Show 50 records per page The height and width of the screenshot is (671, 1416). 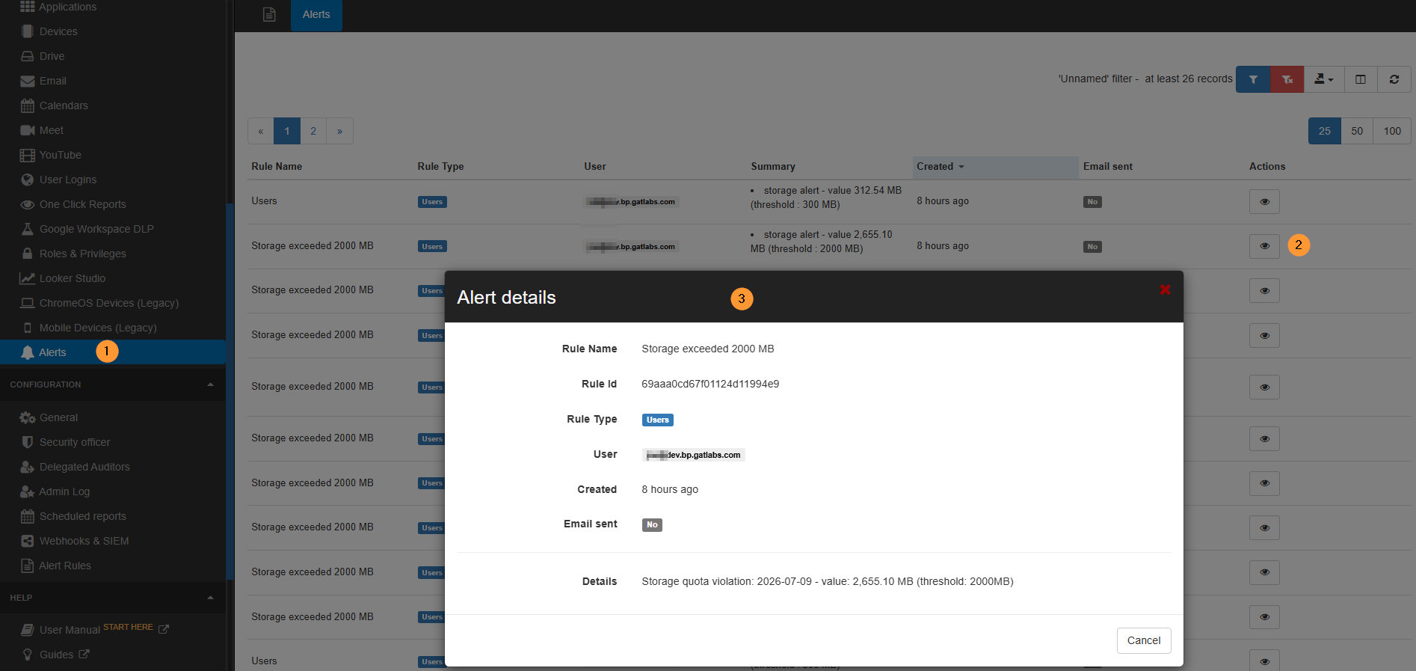click(1357, 131)
